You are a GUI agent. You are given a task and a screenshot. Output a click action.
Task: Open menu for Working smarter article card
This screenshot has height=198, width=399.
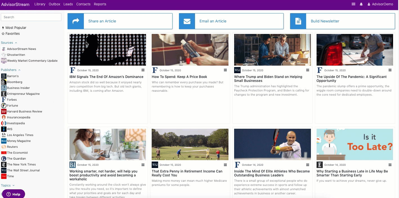(143, 165)
